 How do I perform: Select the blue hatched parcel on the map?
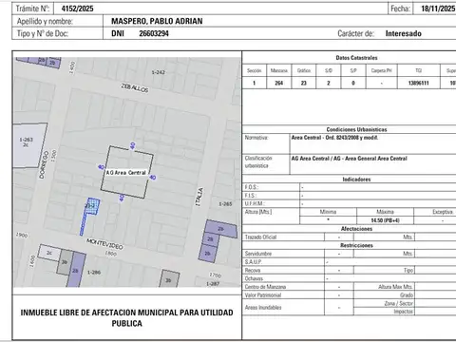(x=93, y=206)
